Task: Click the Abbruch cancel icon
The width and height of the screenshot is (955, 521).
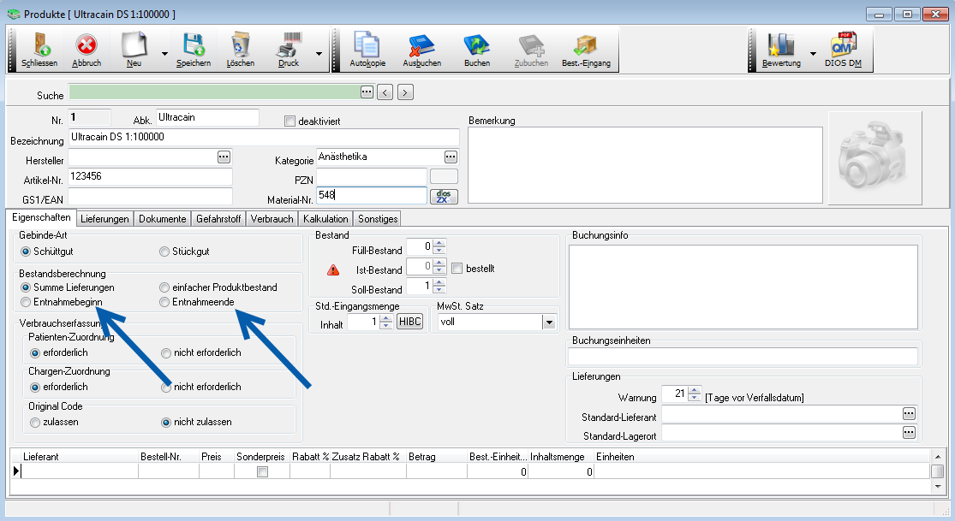Action: click(87, 45)
